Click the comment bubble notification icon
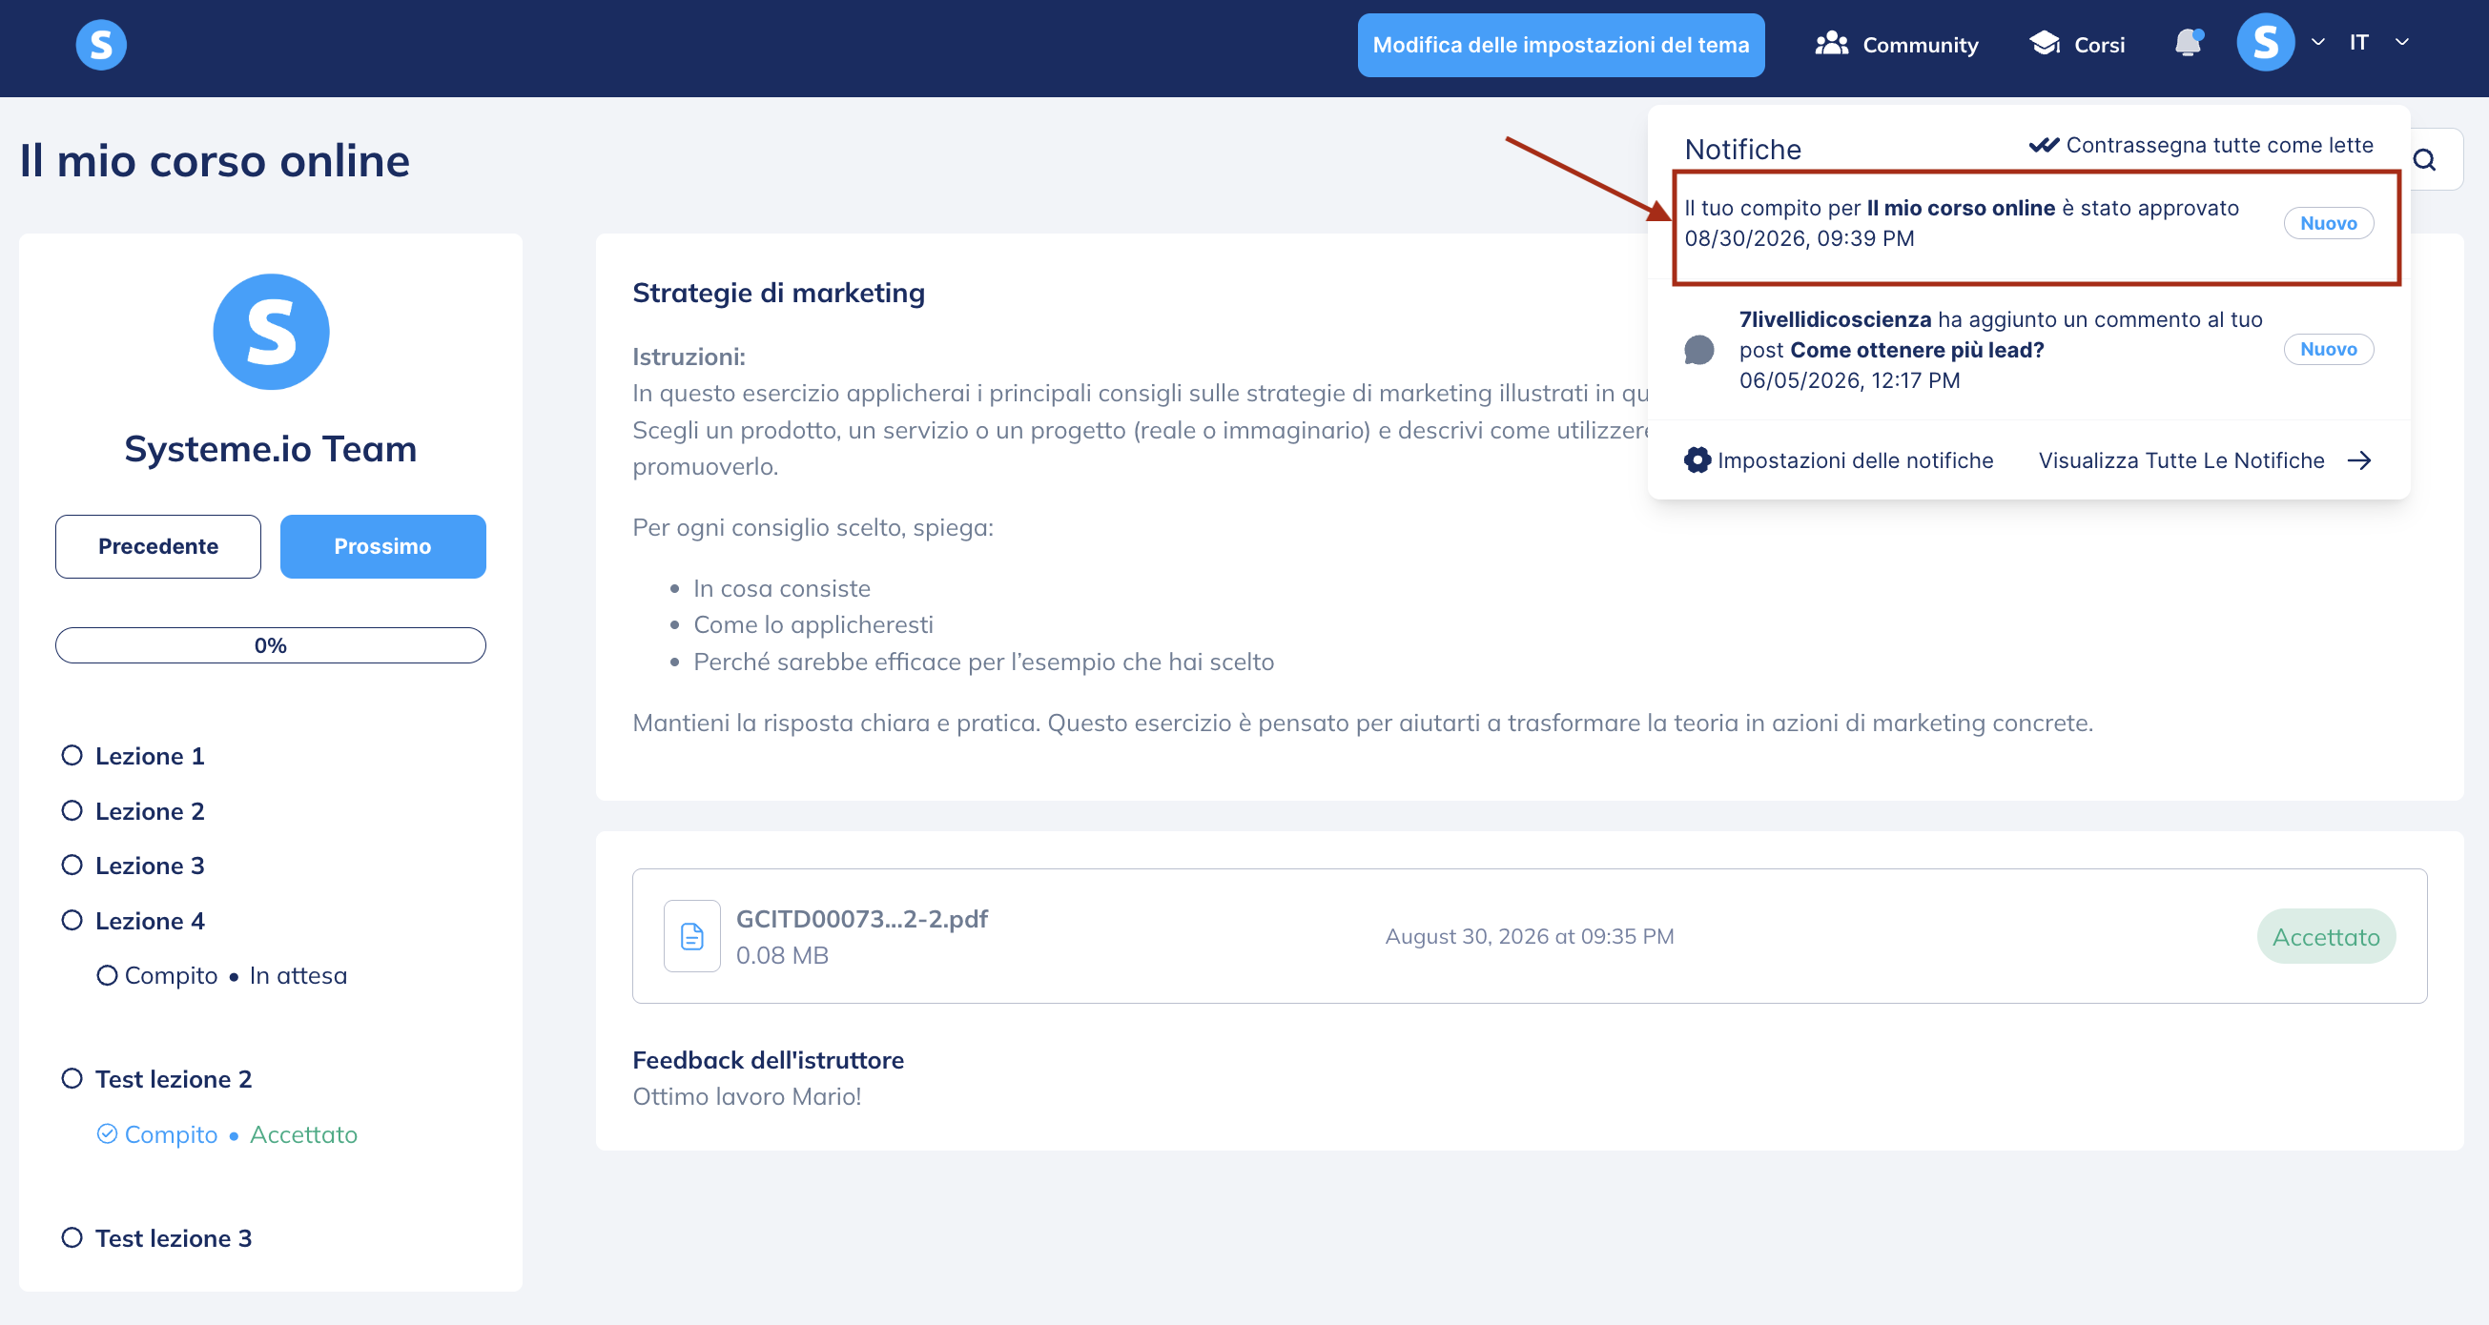This screenshot has height=1325, width=2489. (1698, 350)
